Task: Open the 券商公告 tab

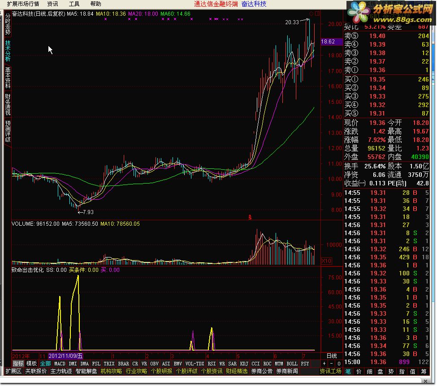Action: (x=262, y=371)
